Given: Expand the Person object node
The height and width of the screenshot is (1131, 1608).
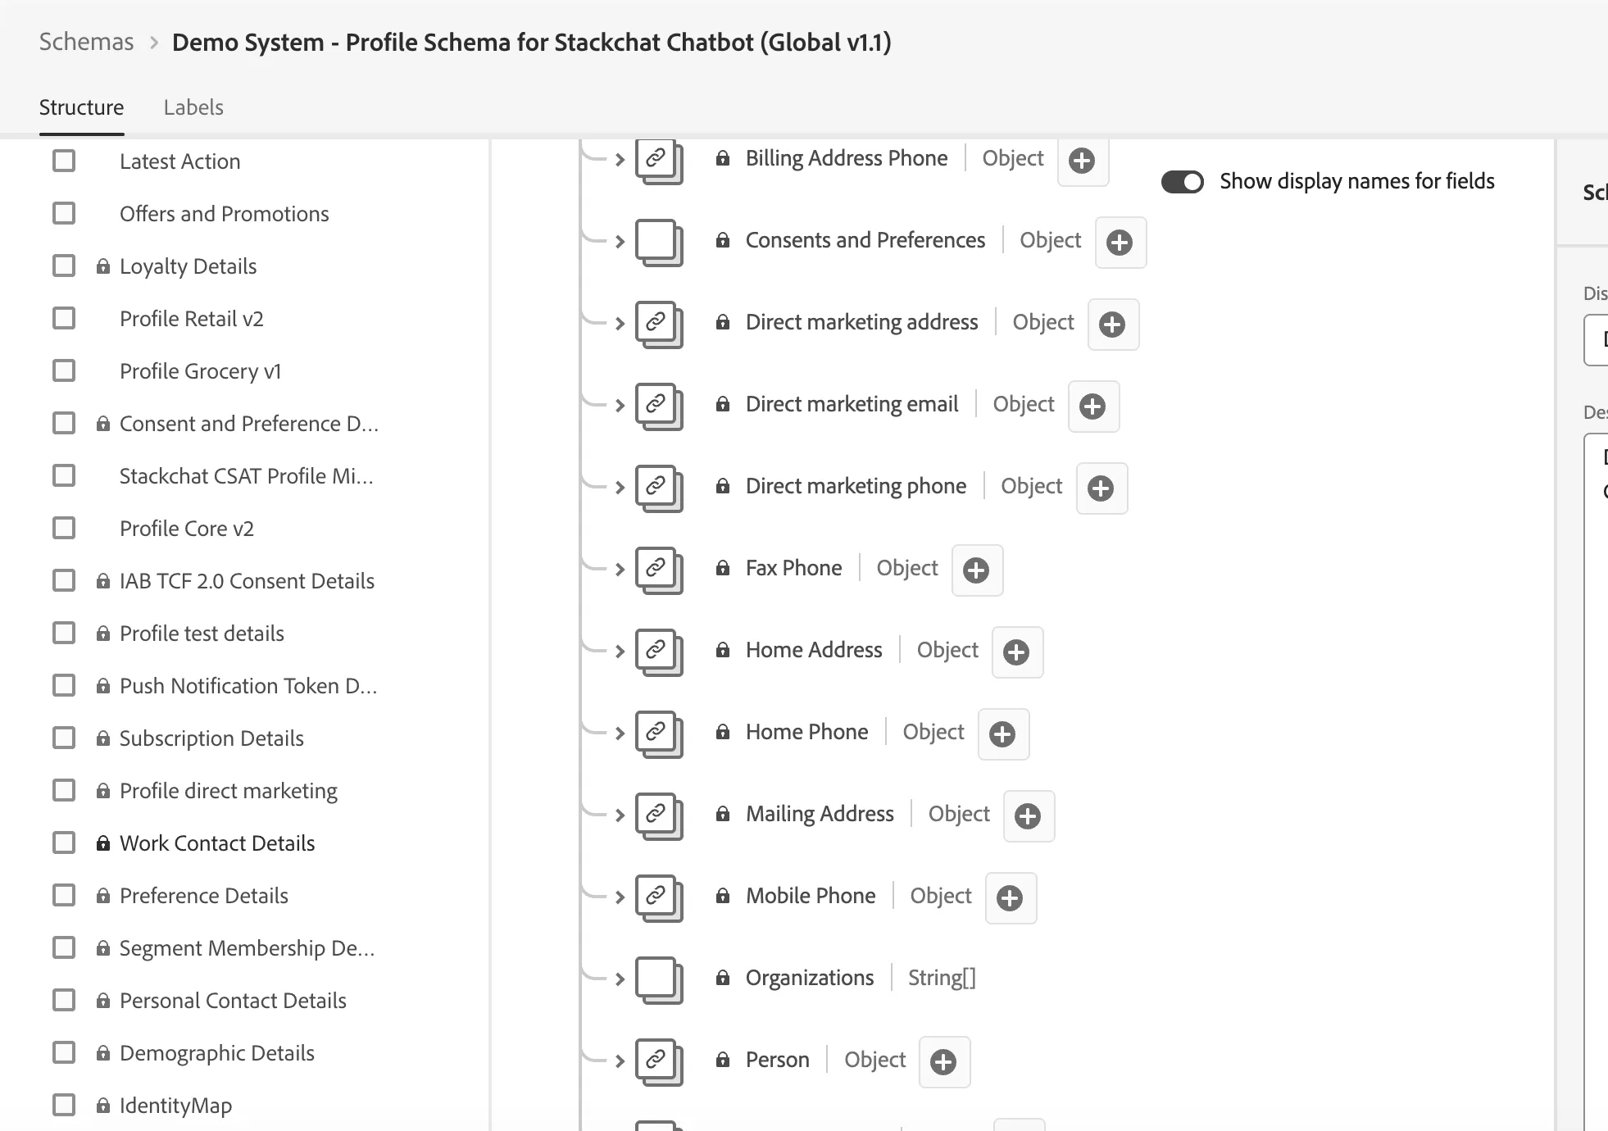Looking at the screenshot, I should click(x=620, y=1061).
